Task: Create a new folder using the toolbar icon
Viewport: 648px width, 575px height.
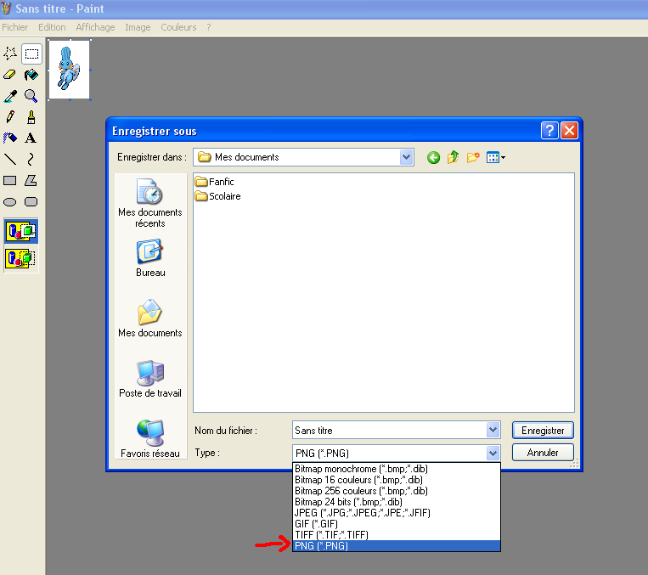Action: (473, 157)
